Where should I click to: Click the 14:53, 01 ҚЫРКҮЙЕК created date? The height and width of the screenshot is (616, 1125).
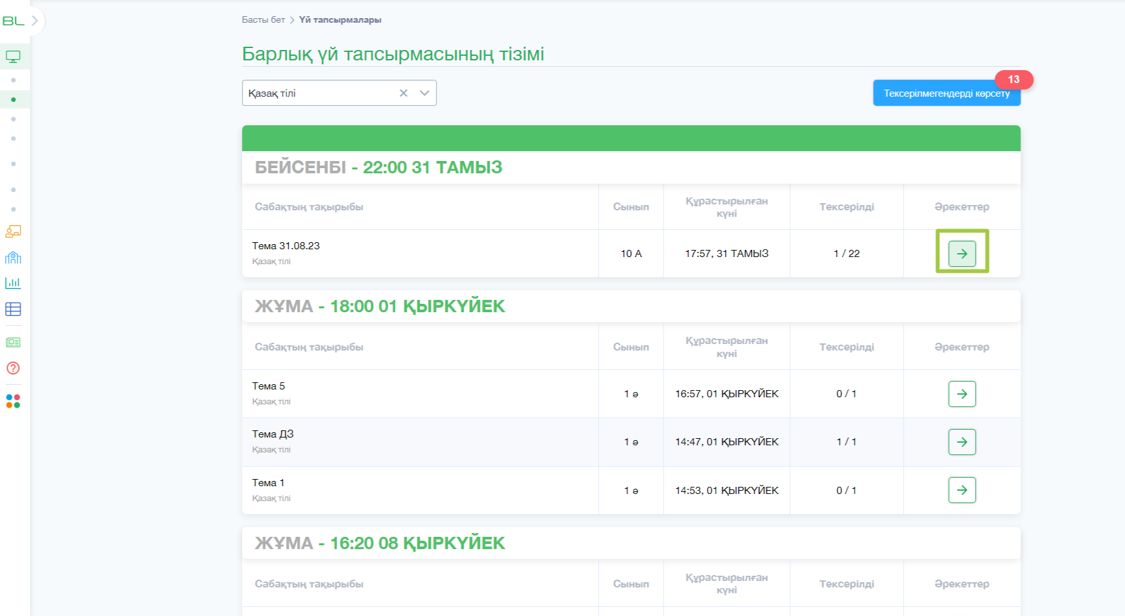coord(727,491)
